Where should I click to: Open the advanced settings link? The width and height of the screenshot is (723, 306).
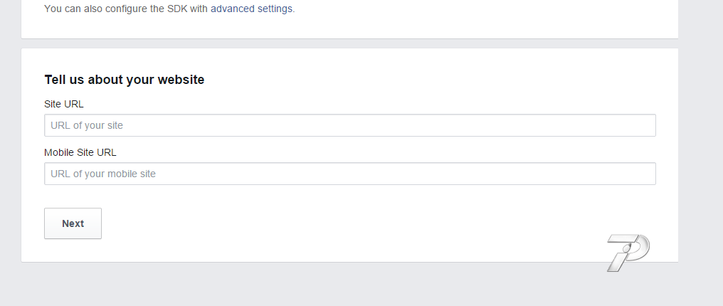(251, 9)
